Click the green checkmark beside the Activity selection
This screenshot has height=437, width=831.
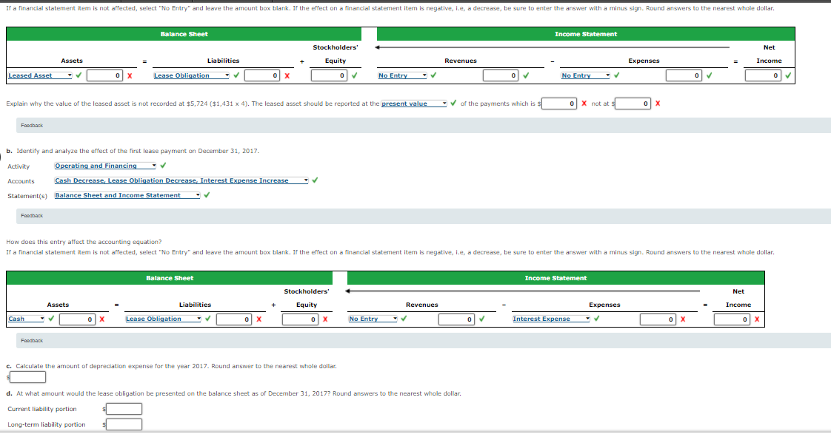click(162, 166)
